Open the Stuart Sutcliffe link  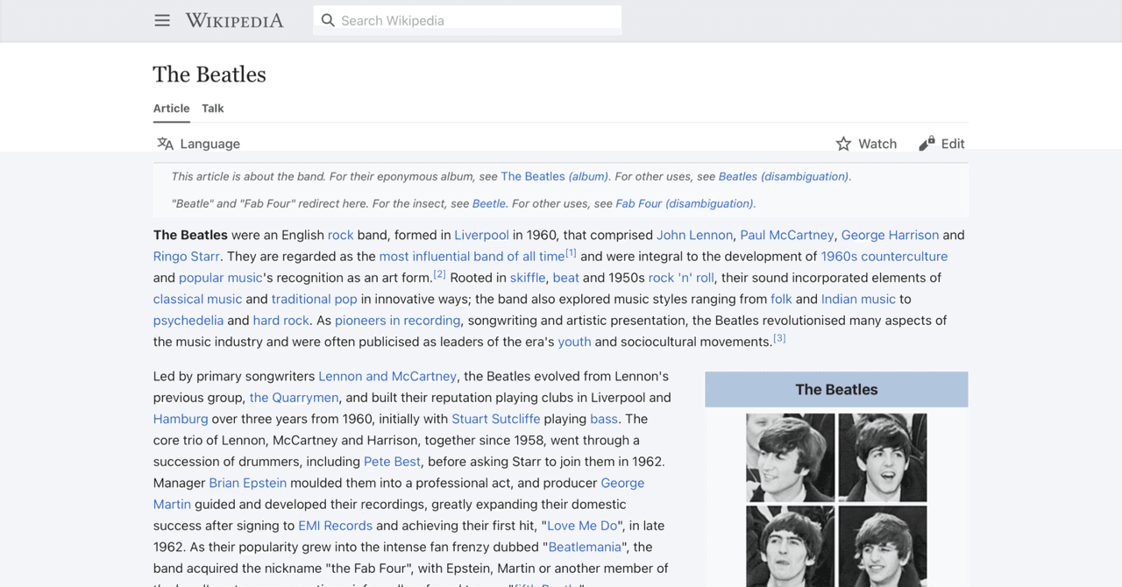495,419
